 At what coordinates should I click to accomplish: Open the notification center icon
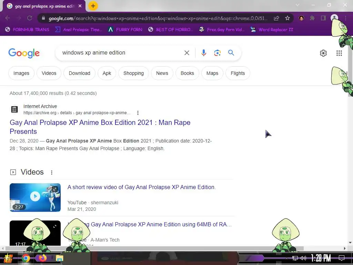click(x=342, y=258)
